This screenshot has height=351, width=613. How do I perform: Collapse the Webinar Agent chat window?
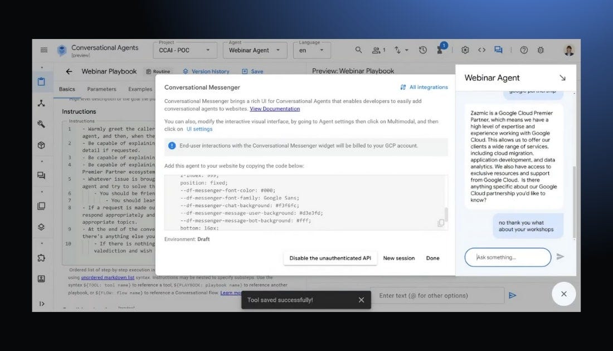(562, 78)
